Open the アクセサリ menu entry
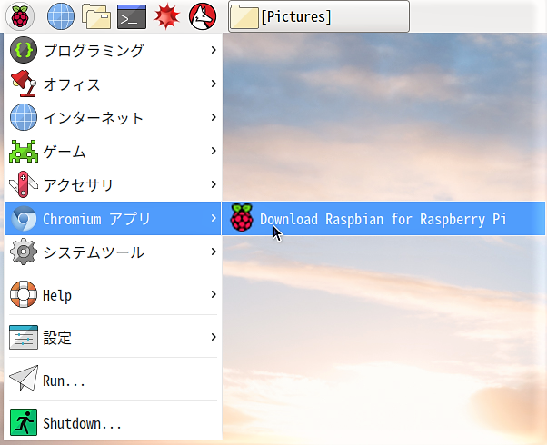The width and height of the screenshot is (547, 445). (113, 184)
